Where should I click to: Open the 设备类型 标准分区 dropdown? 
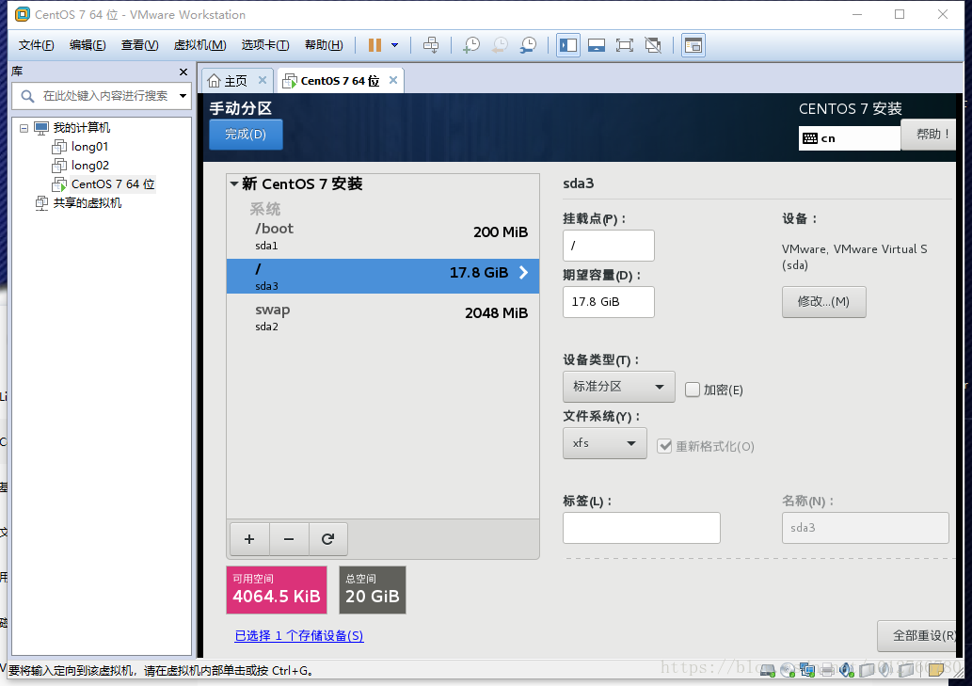[618, 387]
